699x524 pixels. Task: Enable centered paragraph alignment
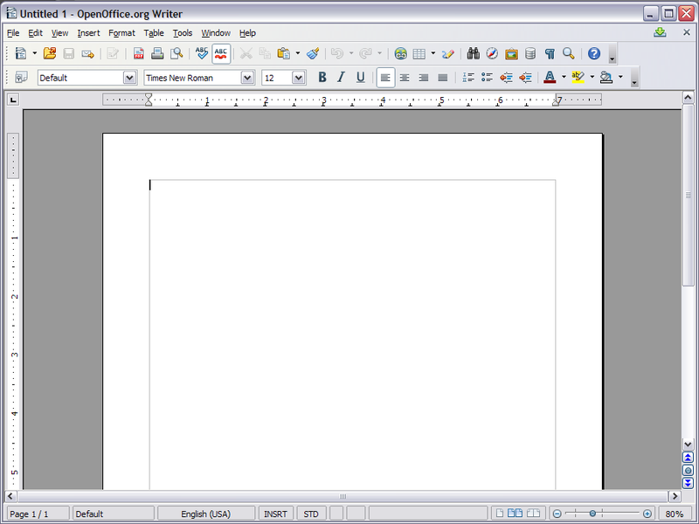[405, 77]
